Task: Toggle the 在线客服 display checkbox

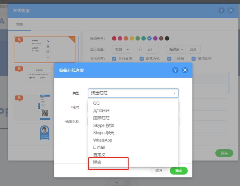Action: (114, 59)
